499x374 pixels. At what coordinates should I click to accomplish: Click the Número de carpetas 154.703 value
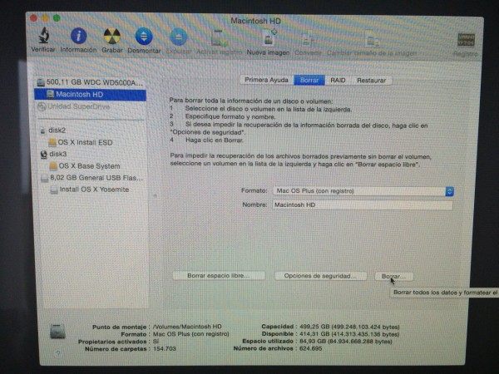pos(164,349)
